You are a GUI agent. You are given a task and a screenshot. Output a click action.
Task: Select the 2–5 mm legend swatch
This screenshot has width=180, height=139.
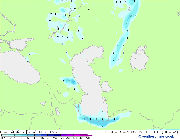[x=24, y=135]
